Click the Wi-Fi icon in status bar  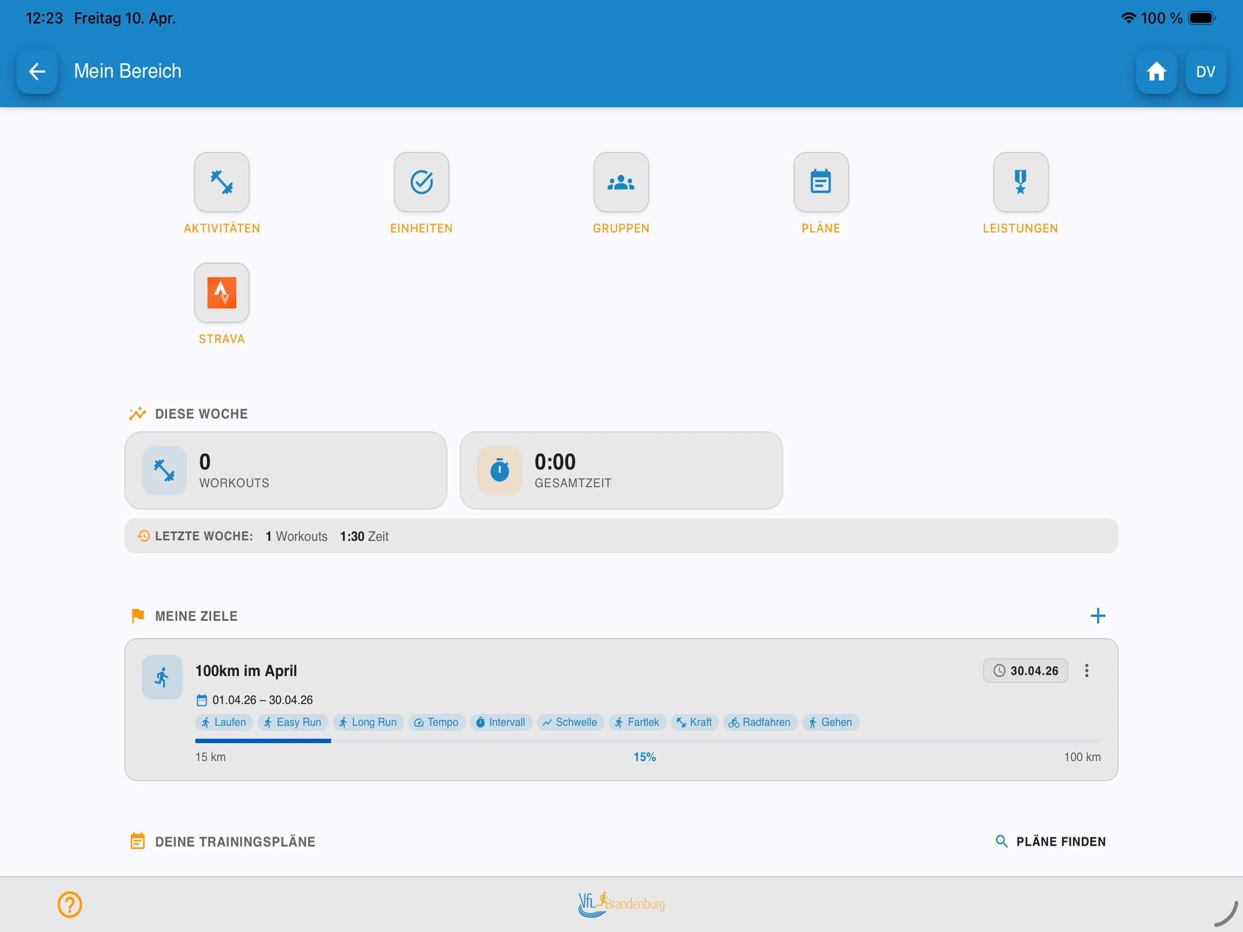point(1128,18)
